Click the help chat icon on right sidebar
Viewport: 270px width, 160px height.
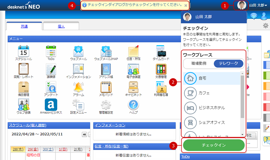[x=267, y=140]
